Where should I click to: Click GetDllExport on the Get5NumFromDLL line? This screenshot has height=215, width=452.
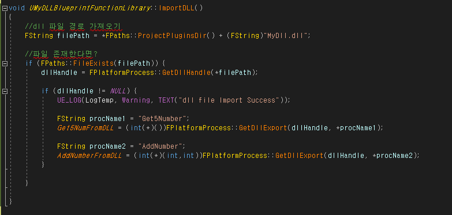pyautogui.click(x=263, y=128)
